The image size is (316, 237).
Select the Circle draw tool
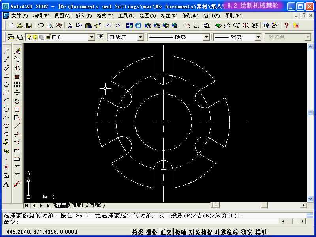point(6,109)
